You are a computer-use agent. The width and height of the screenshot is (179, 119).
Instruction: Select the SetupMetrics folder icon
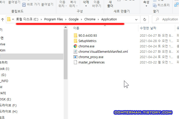click(75, 41)
